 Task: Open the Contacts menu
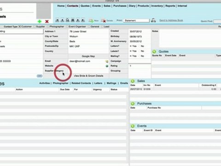[73, 6]
